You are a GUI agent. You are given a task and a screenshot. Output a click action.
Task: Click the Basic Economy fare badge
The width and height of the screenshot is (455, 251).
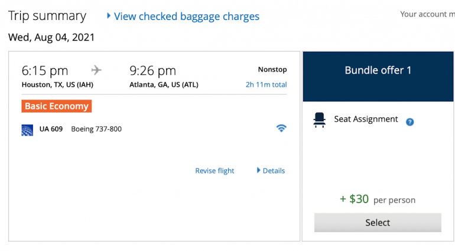pos(57,107)
